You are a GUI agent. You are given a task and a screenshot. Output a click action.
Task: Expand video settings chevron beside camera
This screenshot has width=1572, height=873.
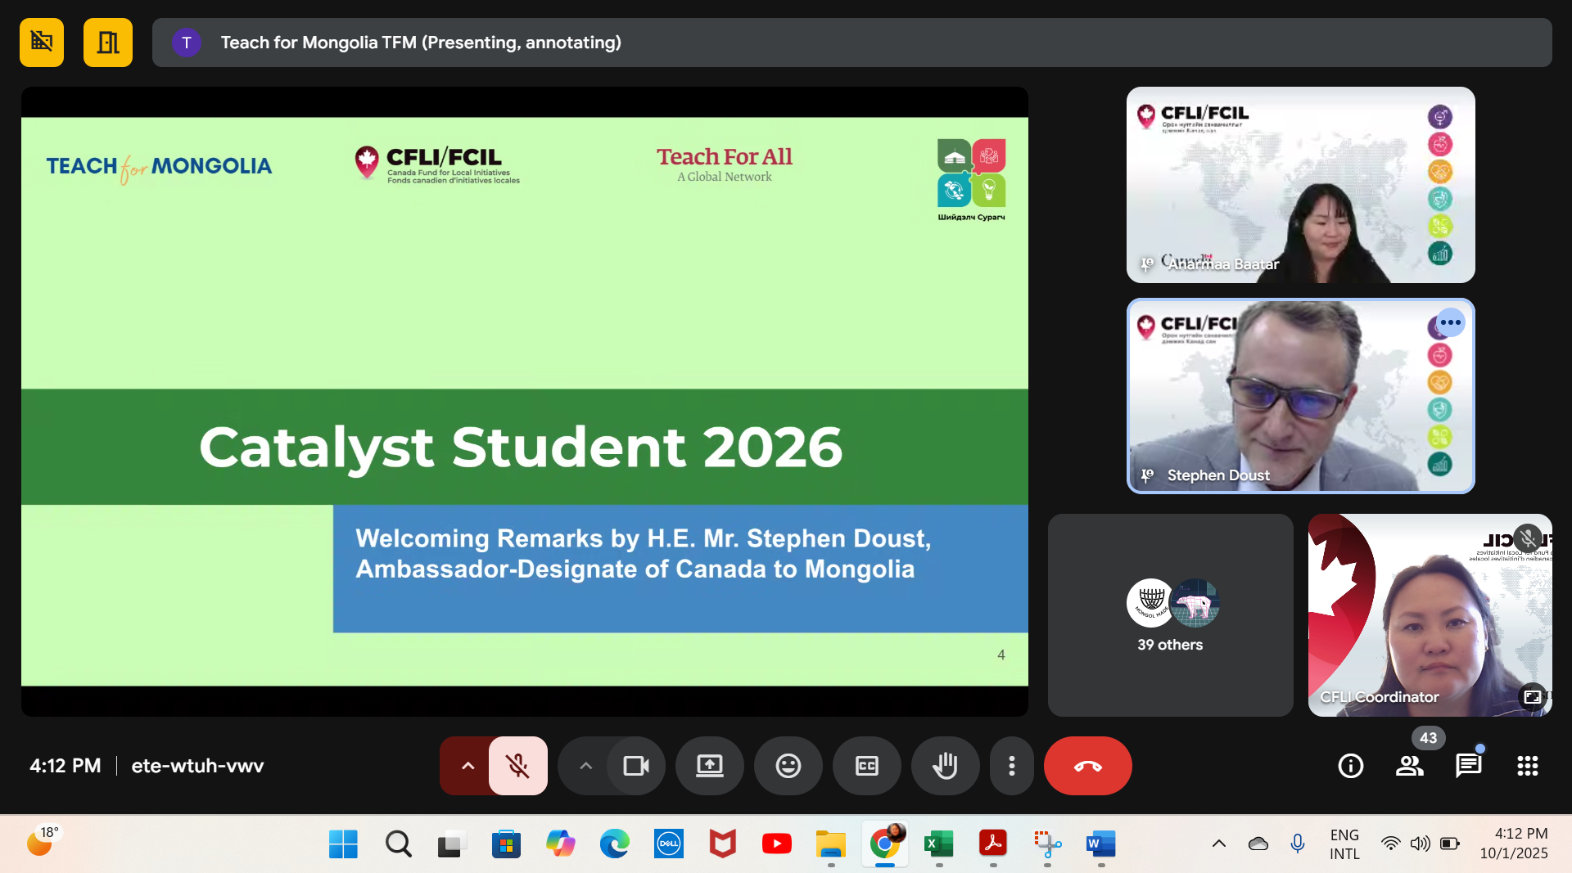pos(585,766)
